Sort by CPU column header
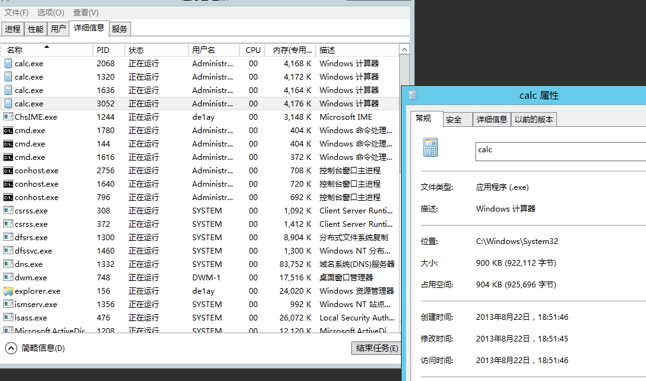646x381 pixels. (252, 50)
